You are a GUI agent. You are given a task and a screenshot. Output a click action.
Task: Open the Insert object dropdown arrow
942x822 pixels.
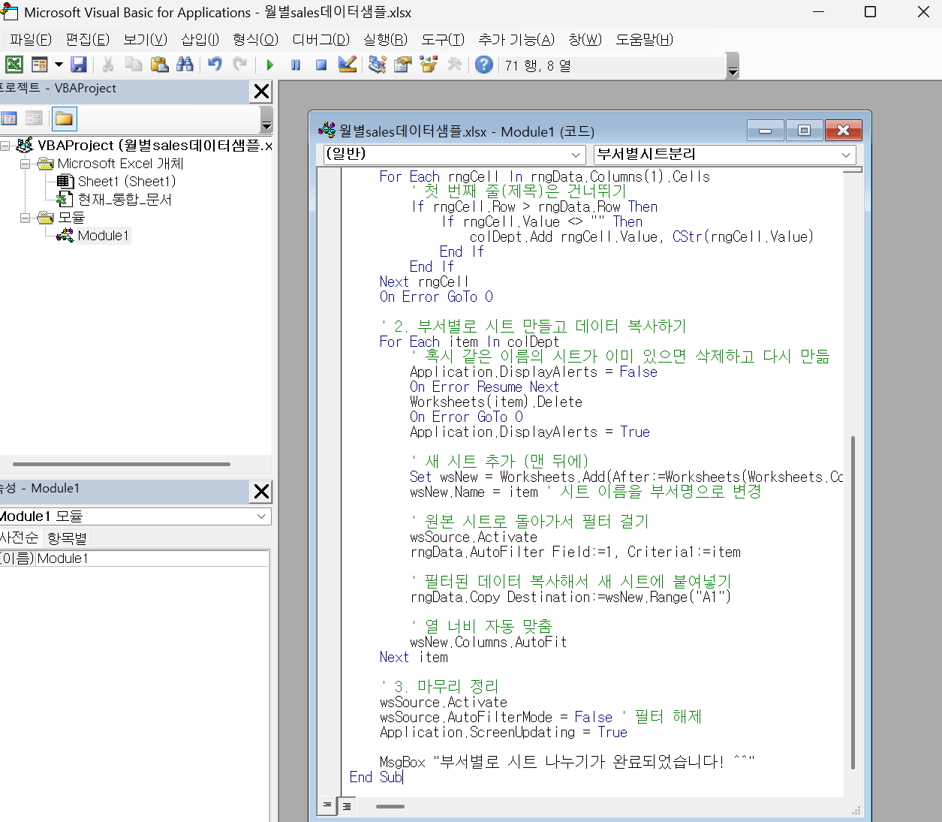(x=59, y=65)
